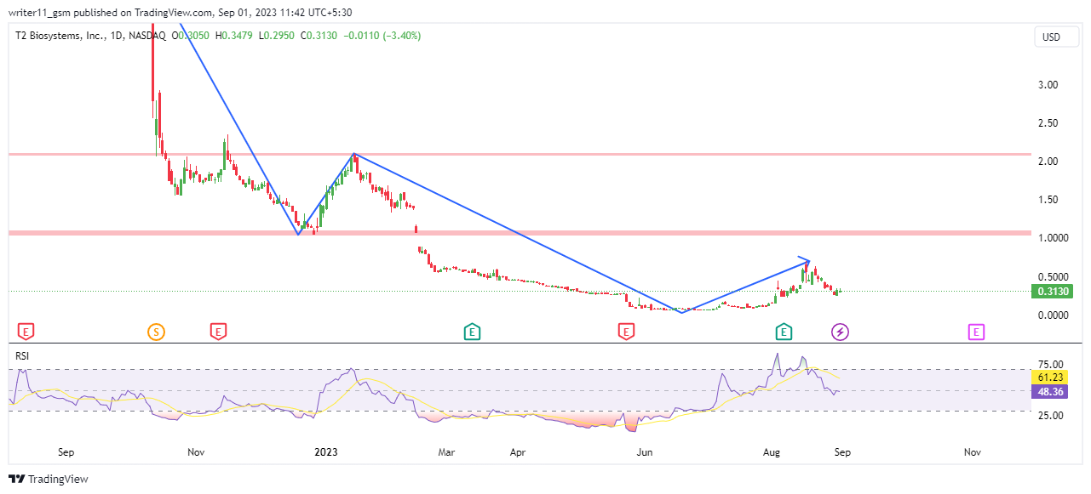The height and width of the screenshot is (494, 1091).
Task: Open the green earnings marker in August
Action: pos(784,332)
